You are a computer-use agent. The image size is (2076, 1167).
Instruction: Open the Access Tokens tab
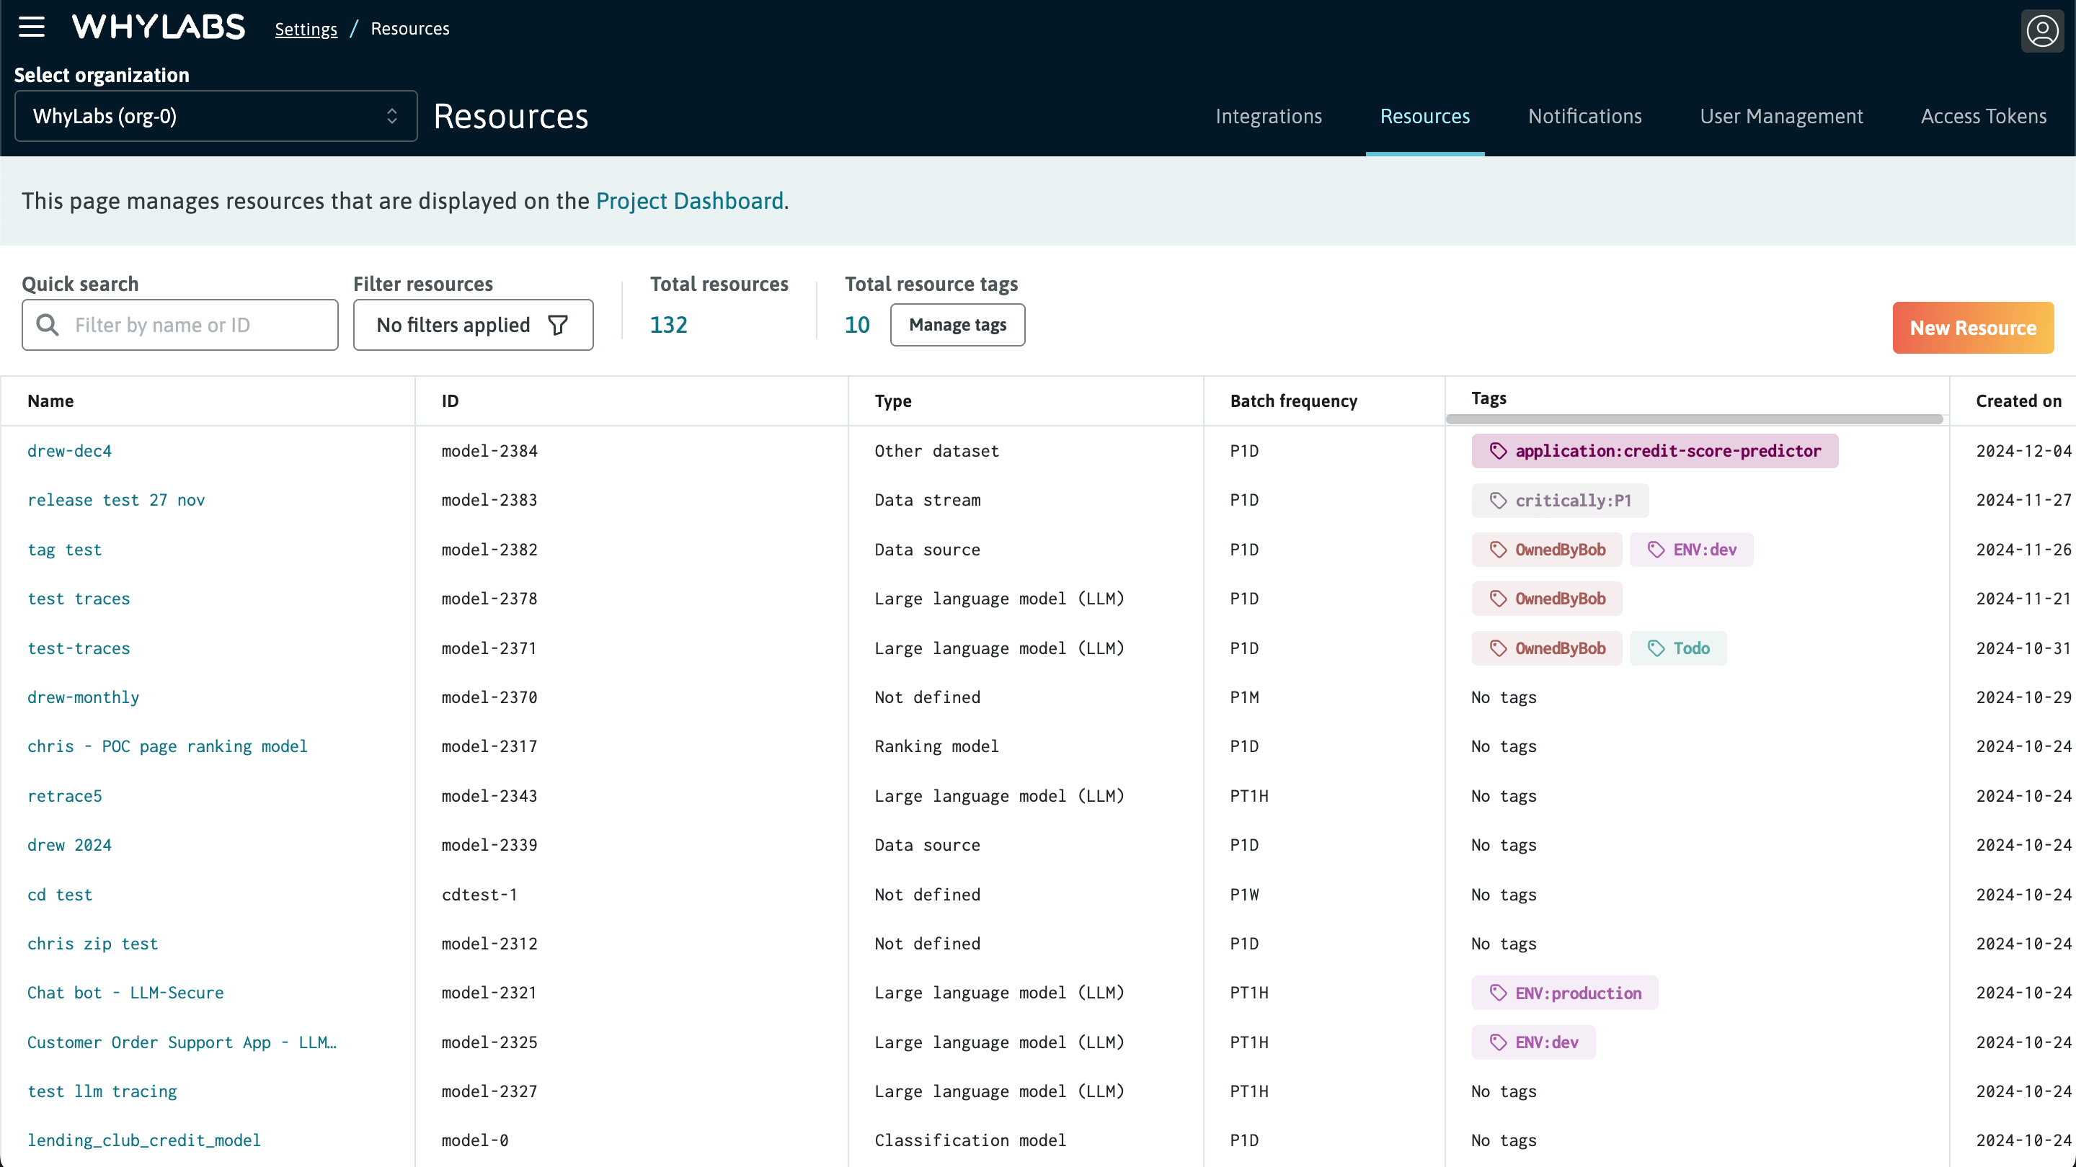[1984, 116]
